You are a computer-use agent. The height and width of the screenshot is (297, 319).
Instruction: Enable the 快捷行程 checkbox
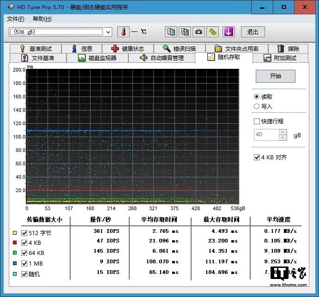coord(257,121)
